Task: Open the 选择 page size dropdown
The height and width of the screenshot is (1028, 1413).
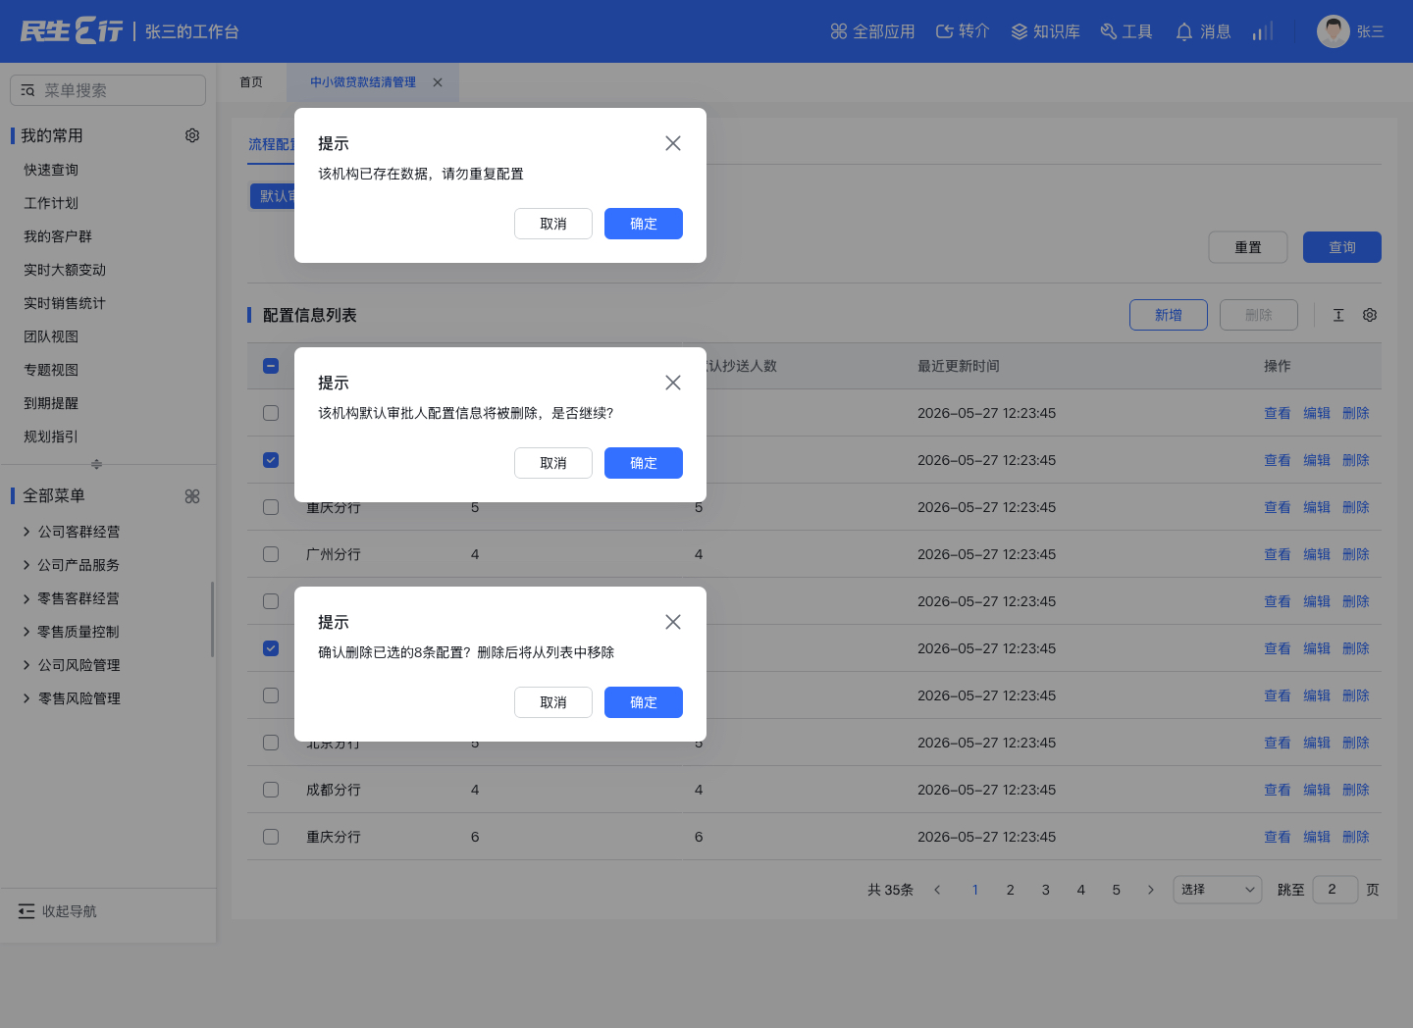Action: coord(1218,890)
